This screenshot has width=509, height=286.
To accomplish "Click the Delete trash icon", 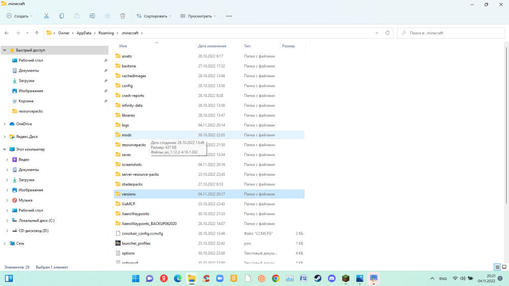I will 123,16.
